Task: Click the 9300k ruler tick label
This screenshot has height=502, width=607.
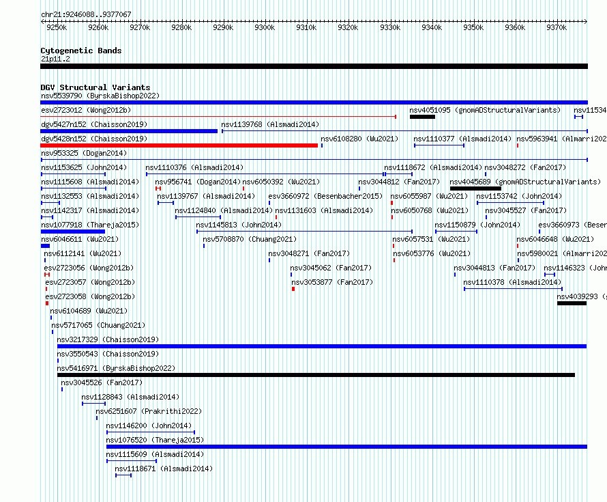Action: (x=265, y=27)
